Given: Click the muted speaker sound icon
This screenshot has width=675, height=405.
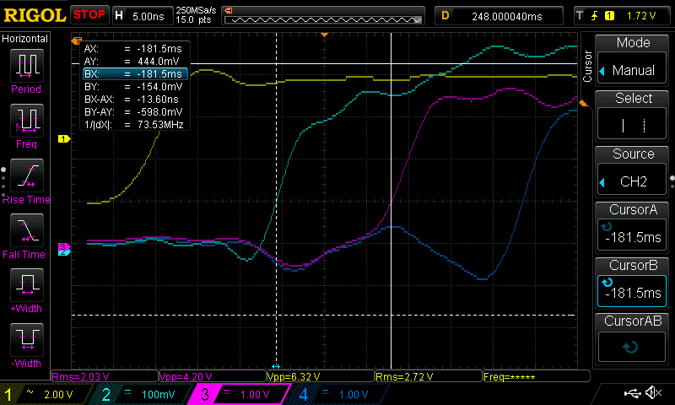Looking at the screenshot, I should (653, 392).
